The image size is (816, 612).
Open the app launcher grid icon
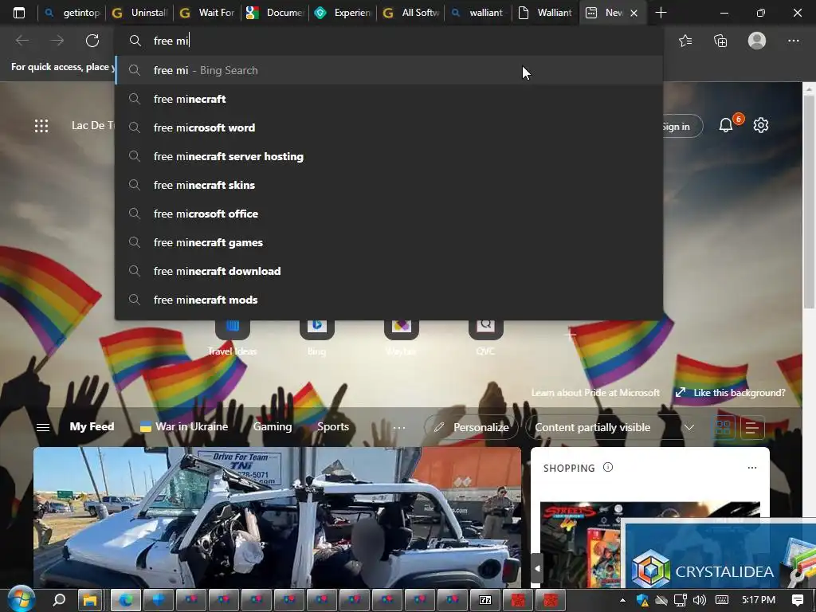pos(41,125)
